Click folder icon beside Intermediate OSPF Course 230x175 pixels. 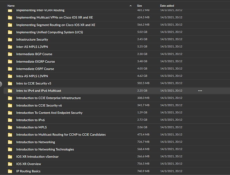click(x=10, y=69)
